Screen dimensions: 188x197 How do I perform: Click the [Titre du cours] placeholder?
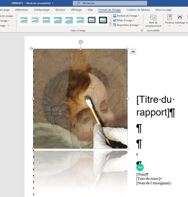(x=148, y=179)
